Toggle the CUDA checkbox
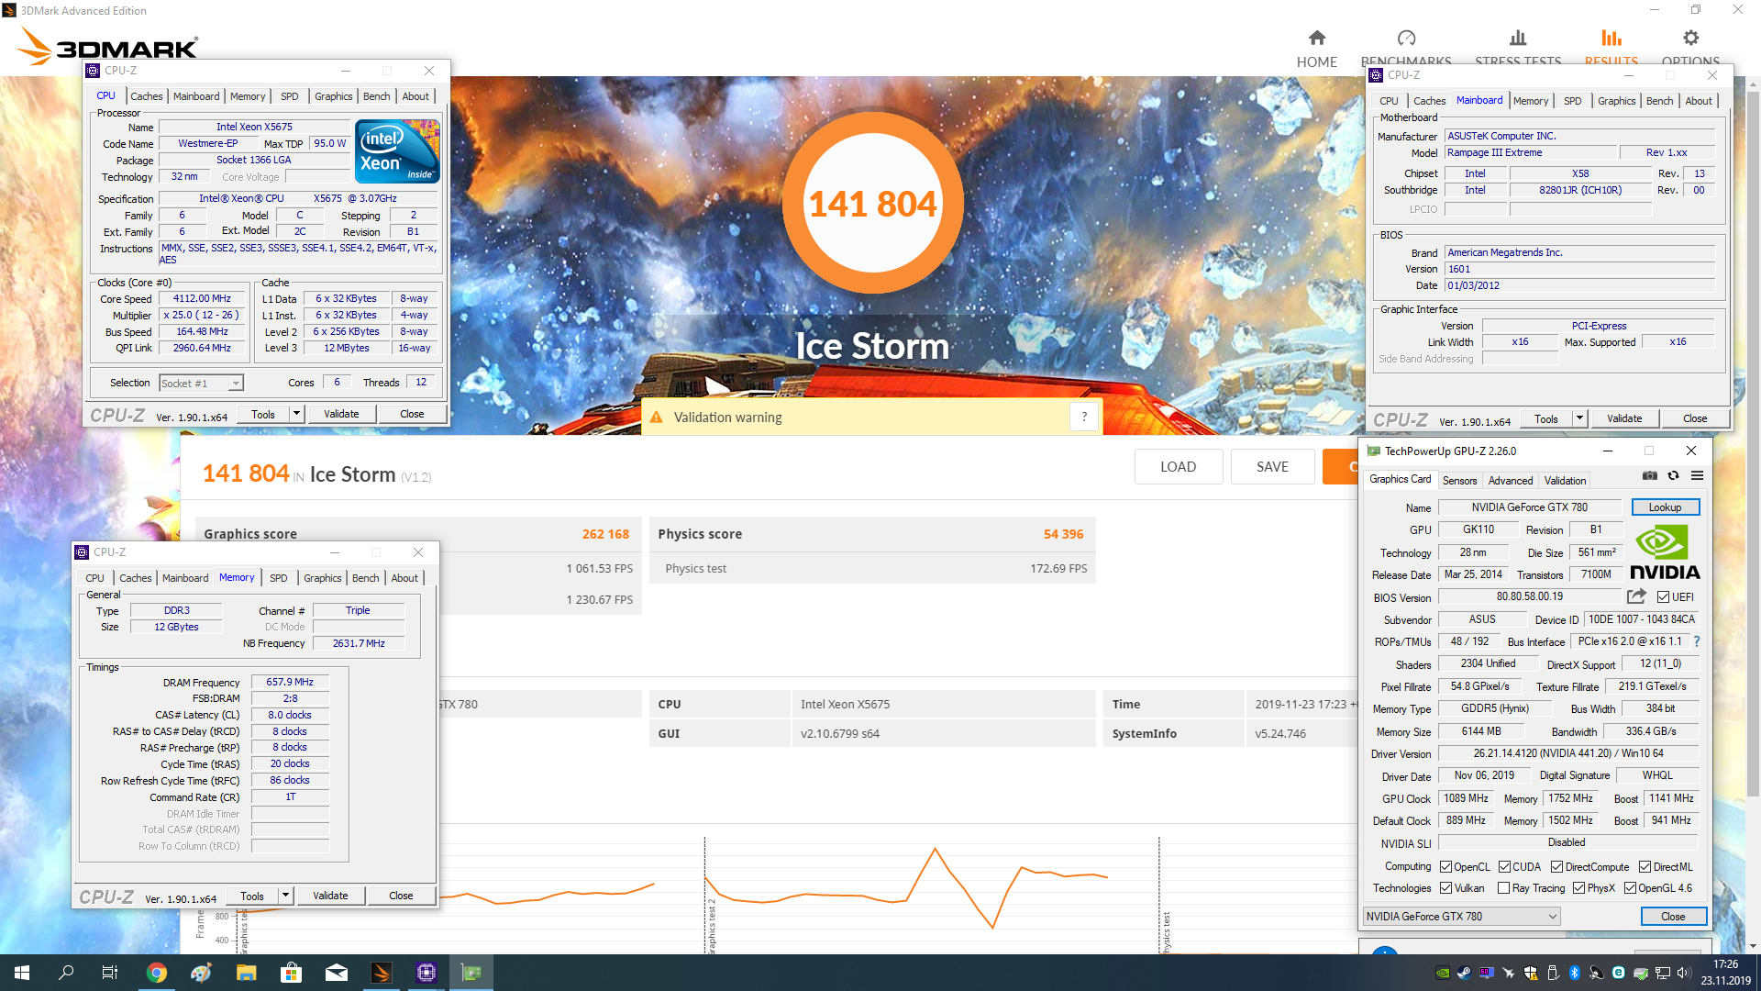1761x991 pixels. click(1504, 867)
